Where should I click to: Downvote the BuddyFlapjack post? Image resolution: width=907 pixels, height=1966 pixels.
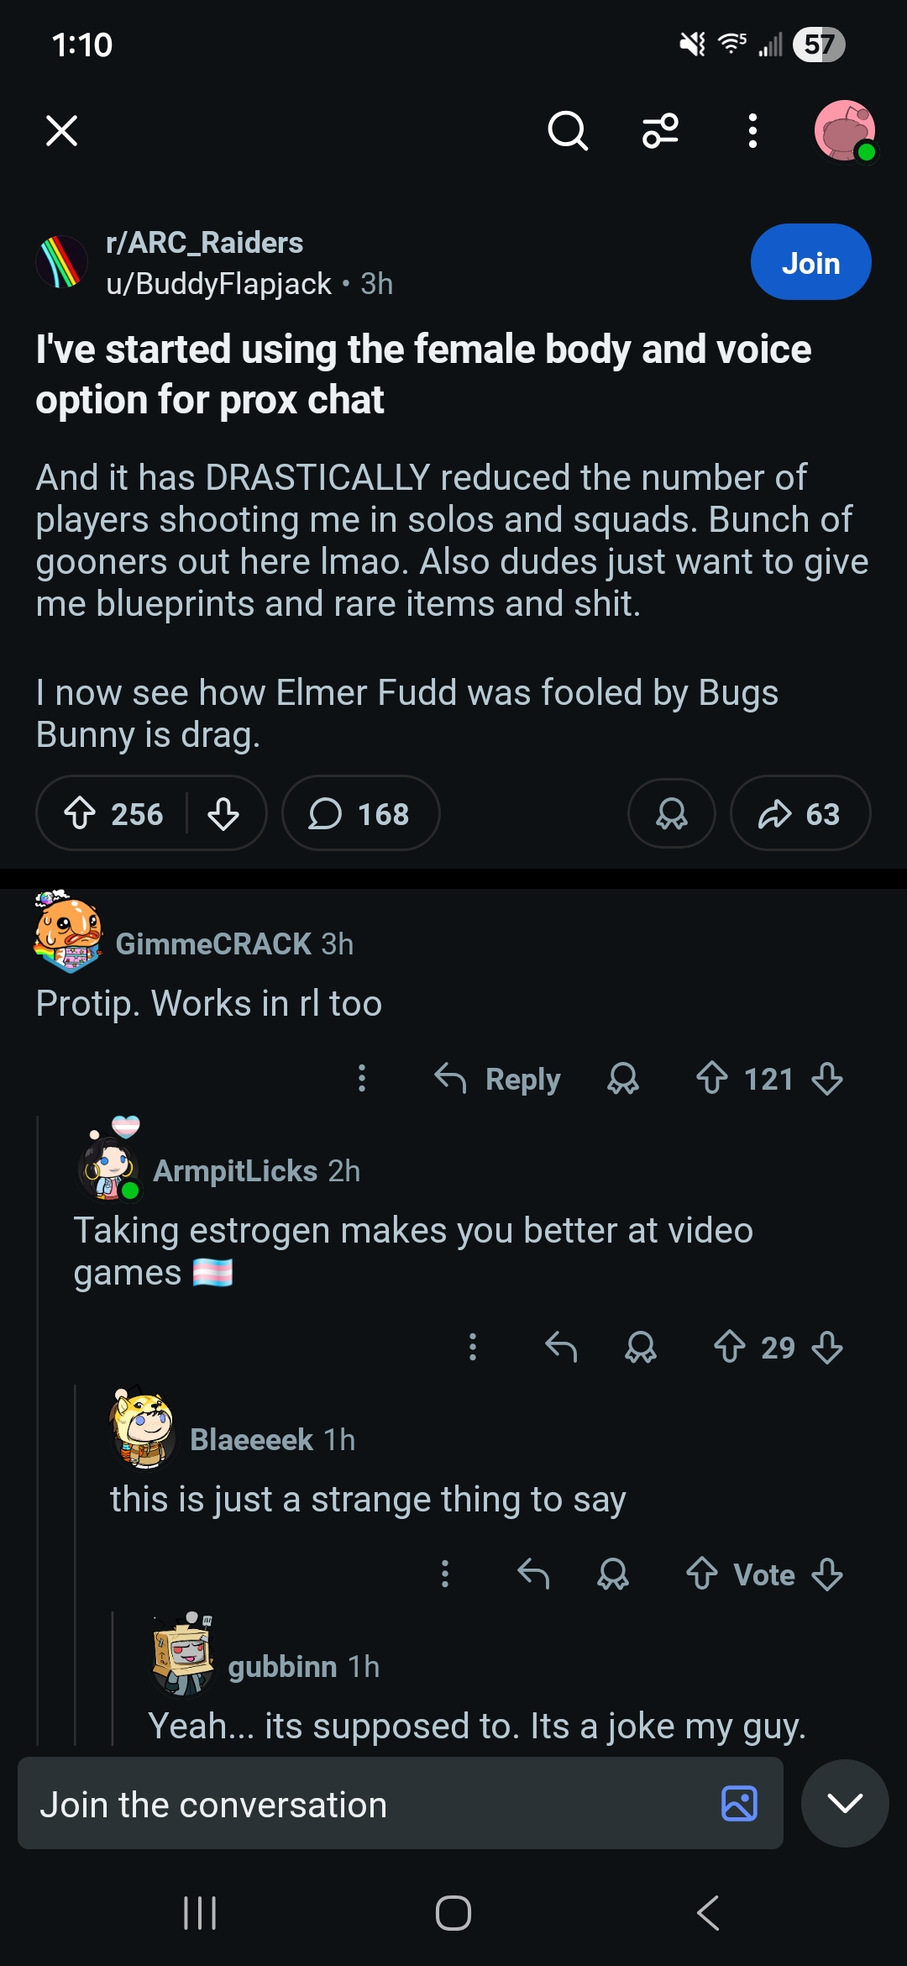(223, 813)
